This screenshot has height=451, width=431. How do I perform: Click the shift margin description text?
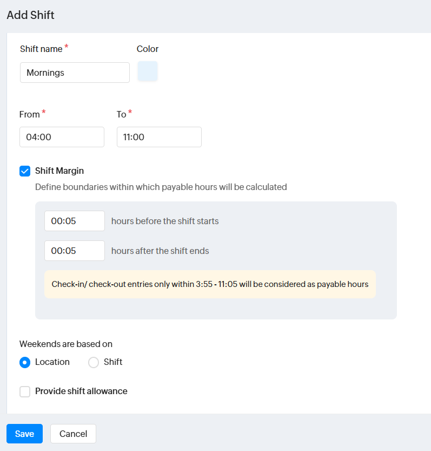(x=161, y=187)
